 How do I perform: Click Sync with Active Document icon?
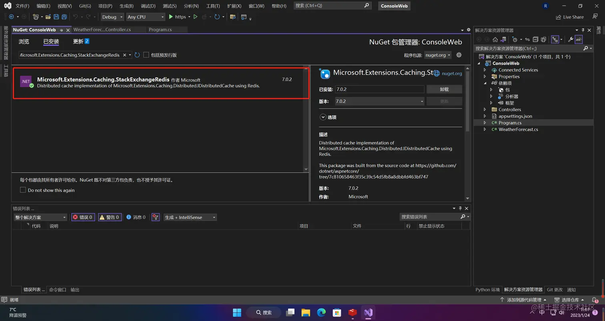(x=527, y=40)
